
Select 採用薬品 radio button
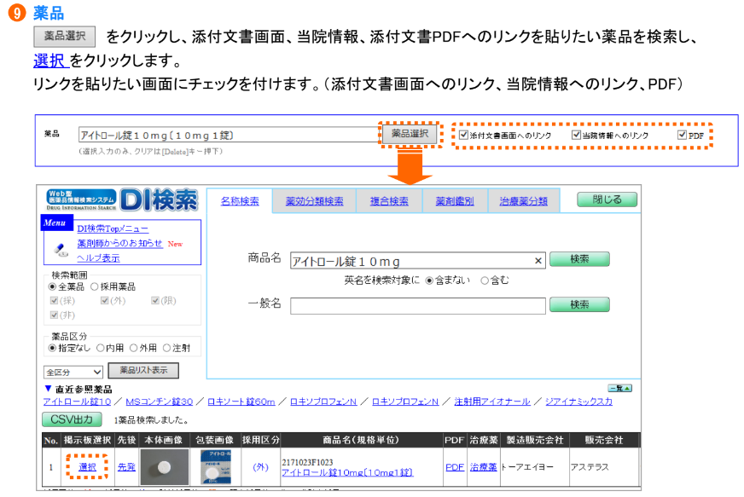95,287
